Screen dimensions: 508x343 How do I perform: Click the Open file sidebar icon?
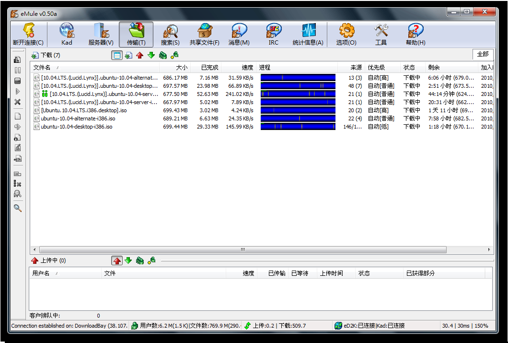click(18, 117)
